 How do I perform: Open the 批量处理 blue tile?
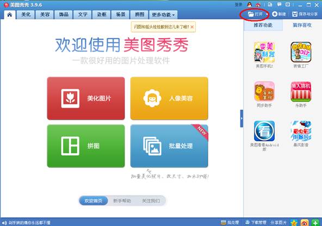point(169,146)
